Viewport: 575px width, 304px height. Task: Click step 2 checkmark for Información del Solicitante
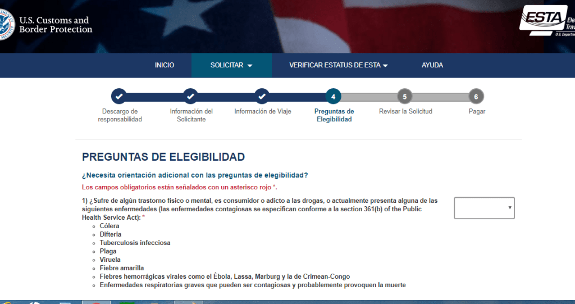click(x=191, y=97)
